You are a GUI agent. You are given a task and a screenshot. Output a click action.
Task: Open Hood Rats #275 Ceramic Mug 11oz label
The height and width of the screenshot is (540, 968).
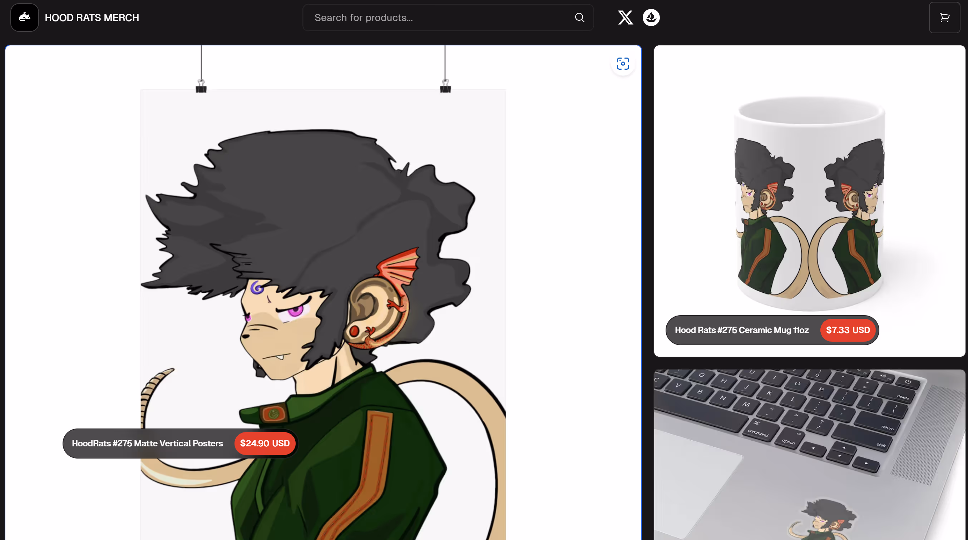point(741,330)
